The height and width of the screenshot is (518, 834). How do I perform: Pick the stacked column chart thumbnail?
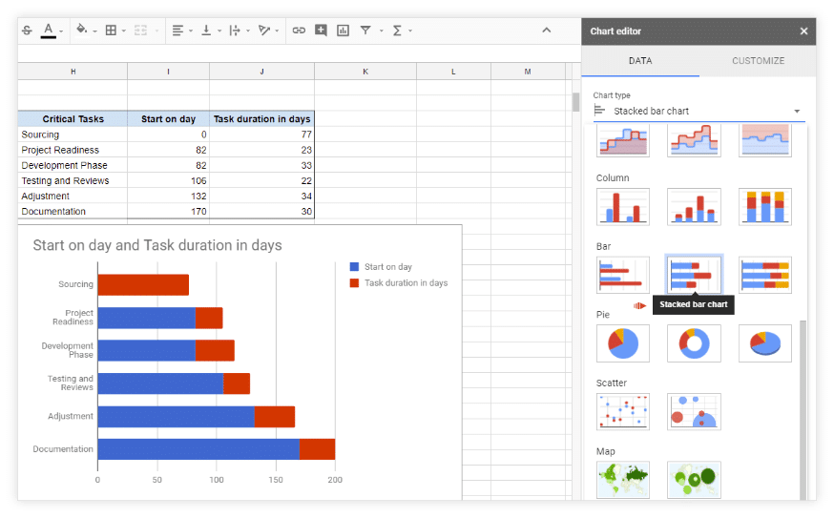pos(694,206)
